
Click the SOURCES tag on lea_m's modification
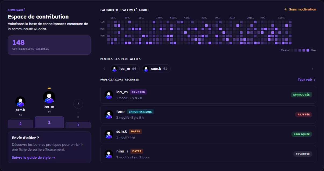click(x=138, y=92)
